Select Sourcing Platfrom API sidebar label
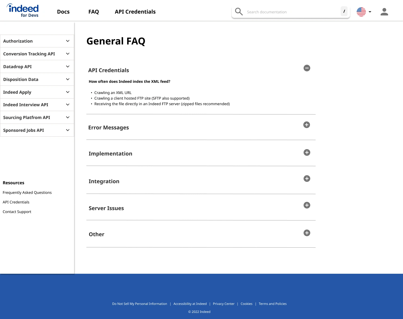403x319 pixels. tap(27, 117)
